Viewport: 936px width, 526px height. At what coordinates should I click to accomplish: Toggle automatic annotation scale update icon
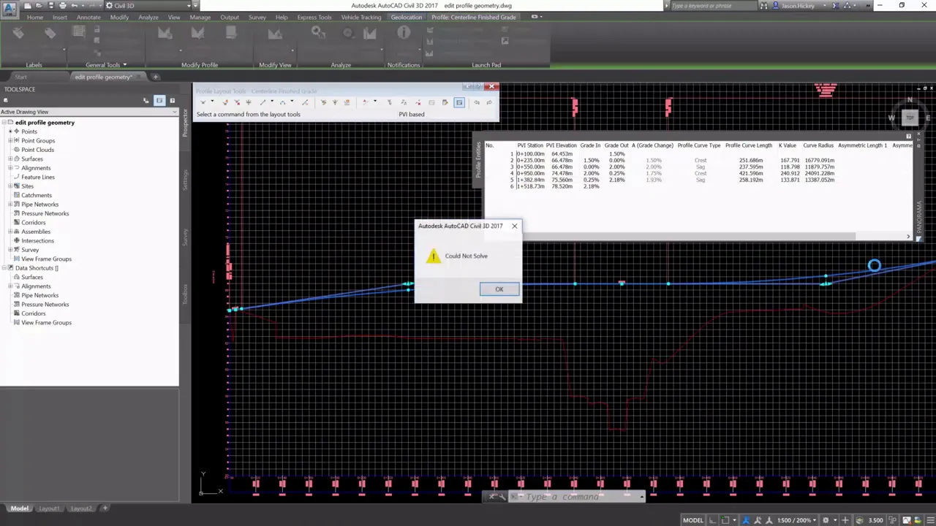pyautogui.click(x=758, y=520)
